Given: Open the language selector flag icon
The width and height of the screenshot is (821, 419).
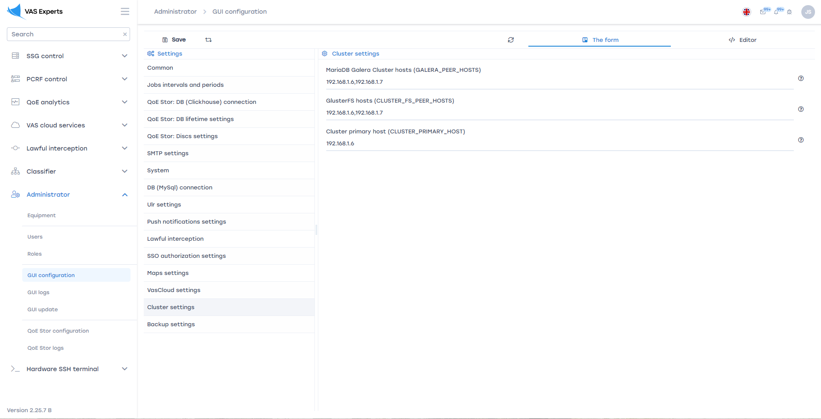Looking at the screenshot, I should point(746,12).
